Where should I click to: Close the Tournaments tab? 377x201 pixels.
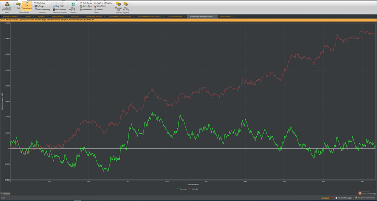coord(233,17)
